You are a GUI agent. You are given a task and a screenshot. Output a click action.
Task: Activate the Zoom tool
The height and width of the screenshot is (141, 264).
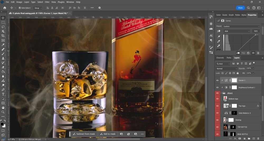pos(3,112)
